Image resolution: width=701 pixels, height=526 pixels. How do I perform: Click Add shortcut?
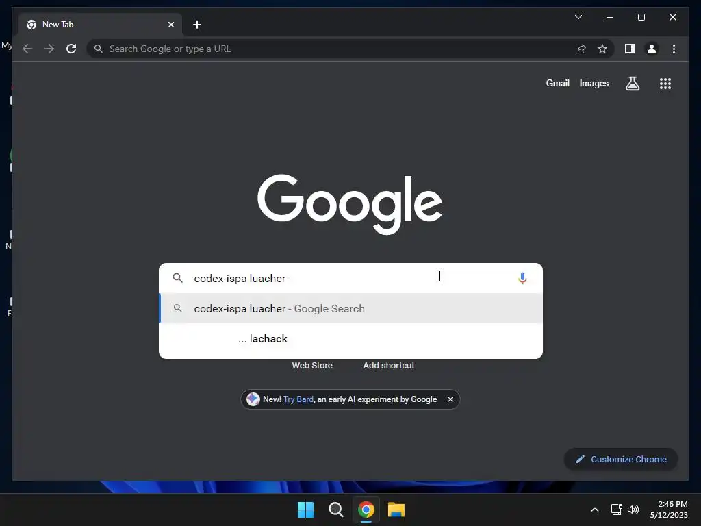(389, 366)
